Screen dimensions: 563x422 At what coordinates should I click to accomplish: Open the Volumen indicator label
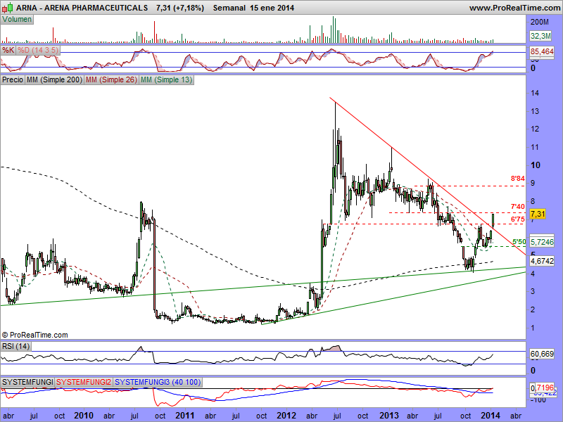click(x=17, y=20)
